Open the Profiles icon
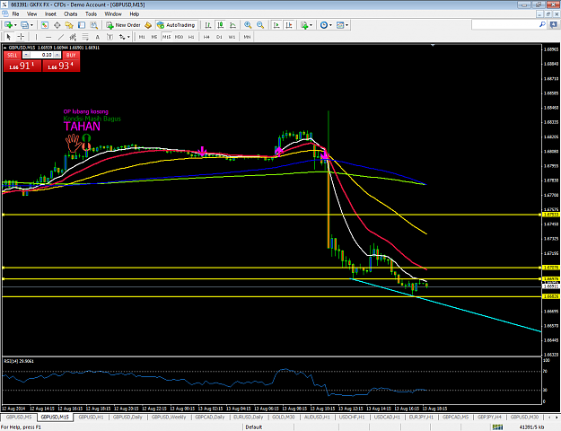The width and height of the screenshot is (561, 431). (x=24, y=25)
